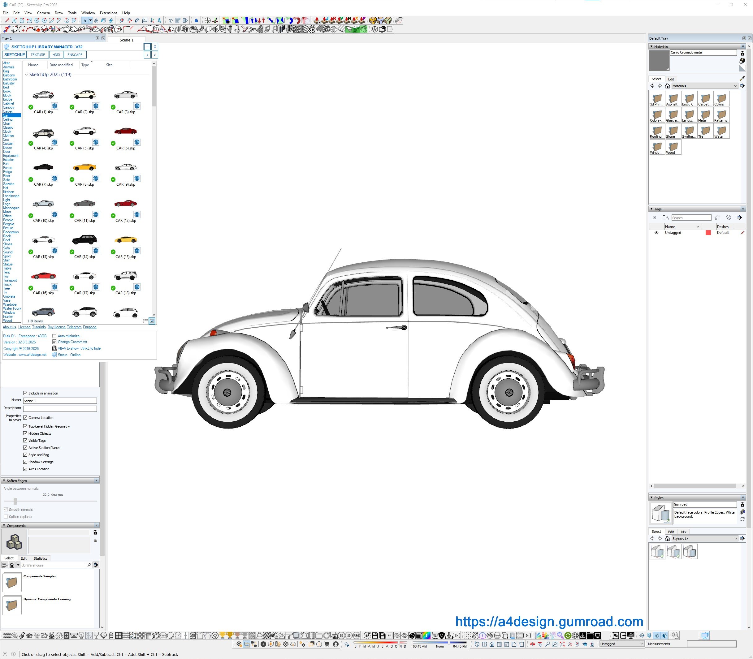753x659 pixels.
Task: Hide the Untagged tag with eye icon
Action: click(x=656, y=233)
